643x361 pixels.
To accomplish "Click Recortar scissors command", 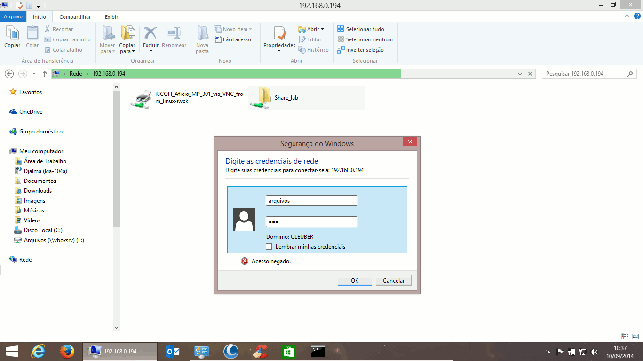I will click(x=59, y=29).
